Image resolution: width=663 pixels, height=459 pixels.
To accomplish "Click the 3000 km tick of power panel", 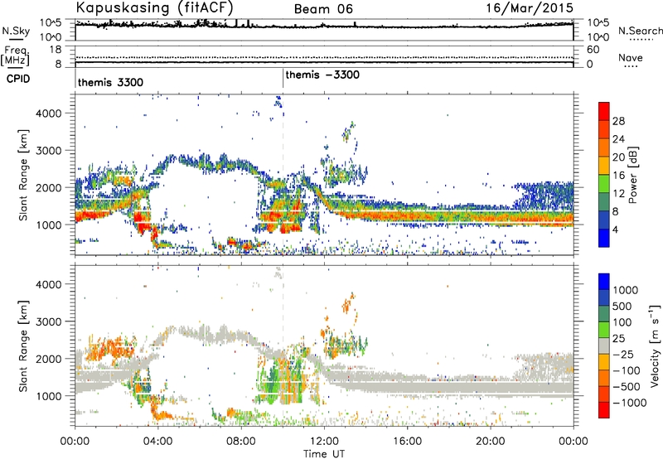I will [x=48, y=151].
